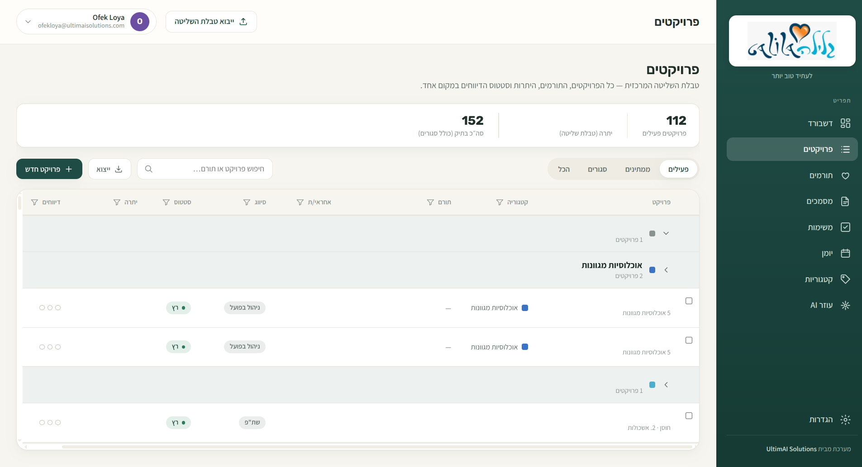Select the second אוכלוסיות מגוונות 5 project checkbox
The width and height of the screenshot is (862, 467).
click(x=689, y=340)
